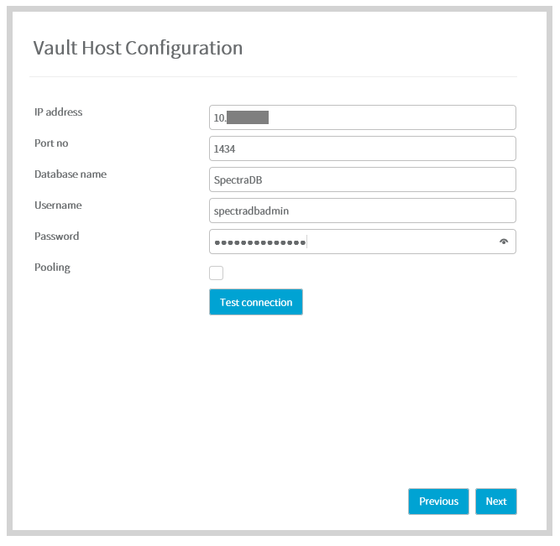560x546 pixels.
Task: Focus the IP address input field
Action: pos(386,117)
